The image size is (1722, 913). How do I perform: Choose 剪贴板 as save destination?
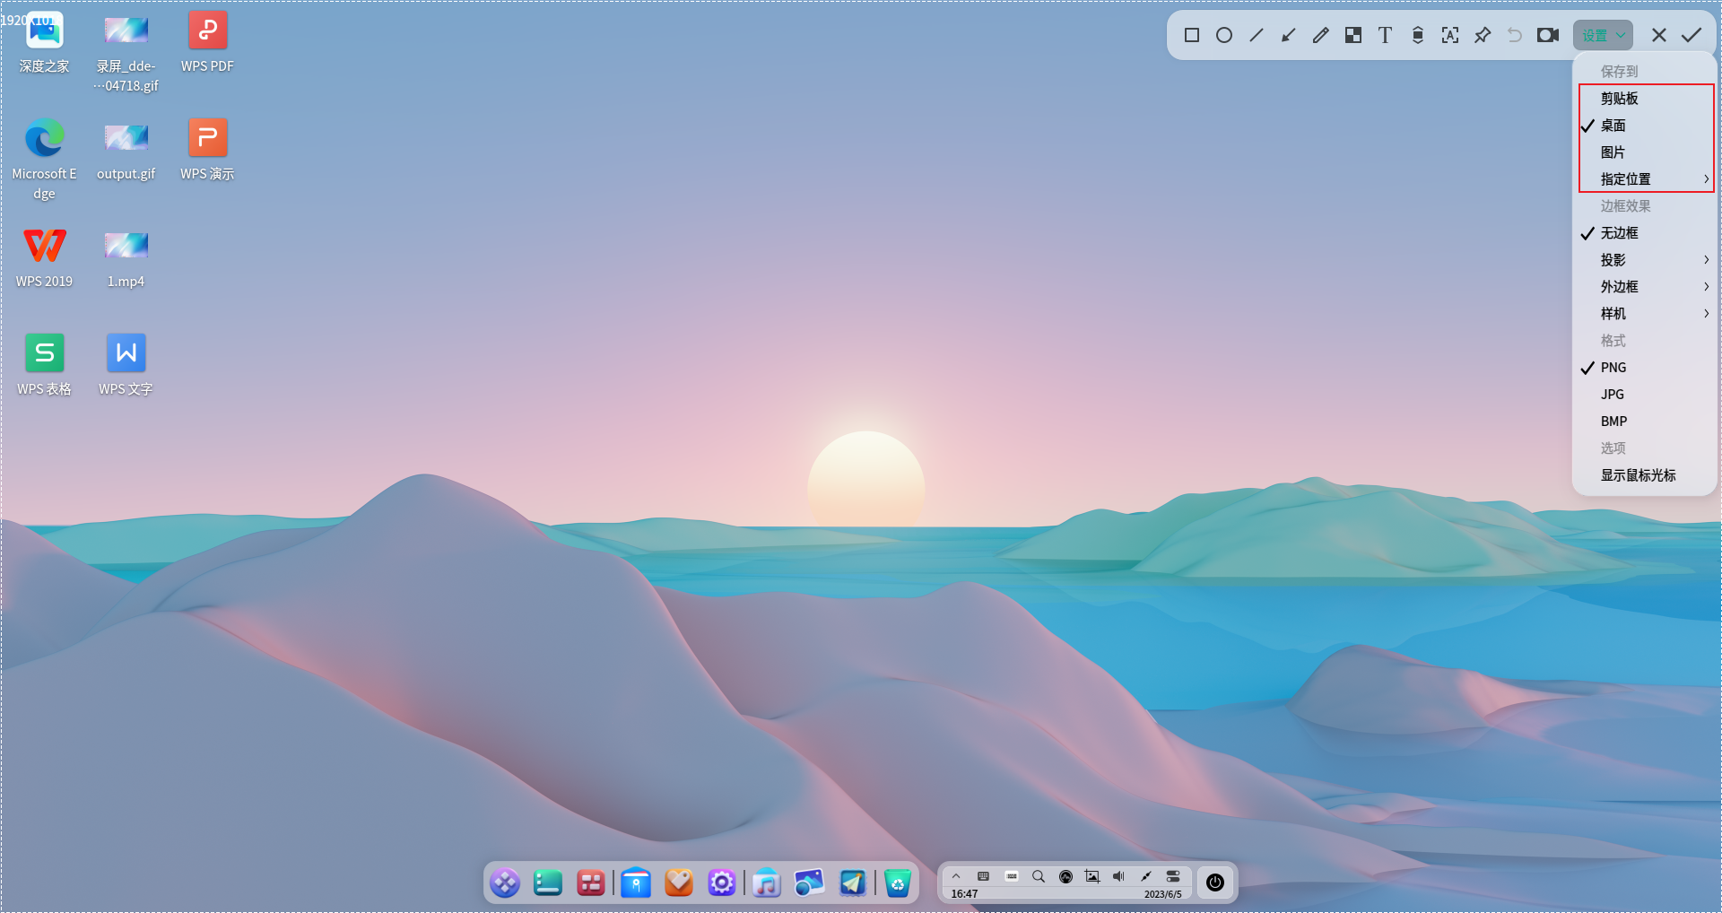click(1646, 99)
